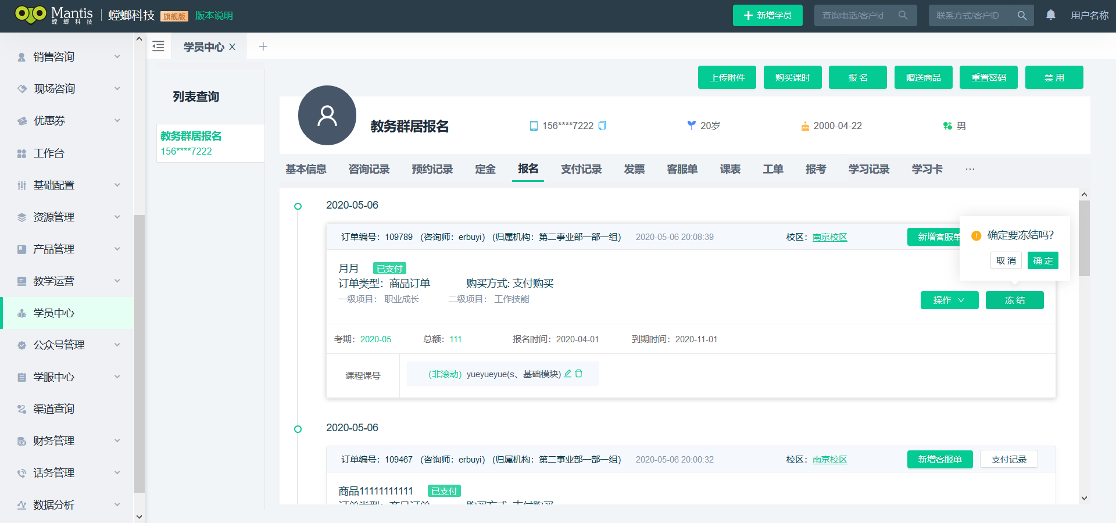1116x523 pixels.
Task: Click the 新增学员 button
Action: click(767, 15)
